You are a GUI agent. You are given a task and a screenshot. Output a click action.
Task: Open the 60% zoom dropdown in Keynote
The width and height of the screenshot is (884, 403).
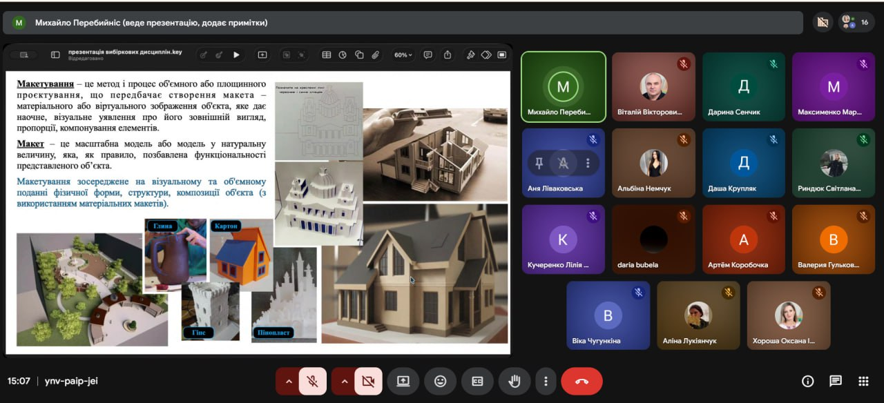pos(403,55)
